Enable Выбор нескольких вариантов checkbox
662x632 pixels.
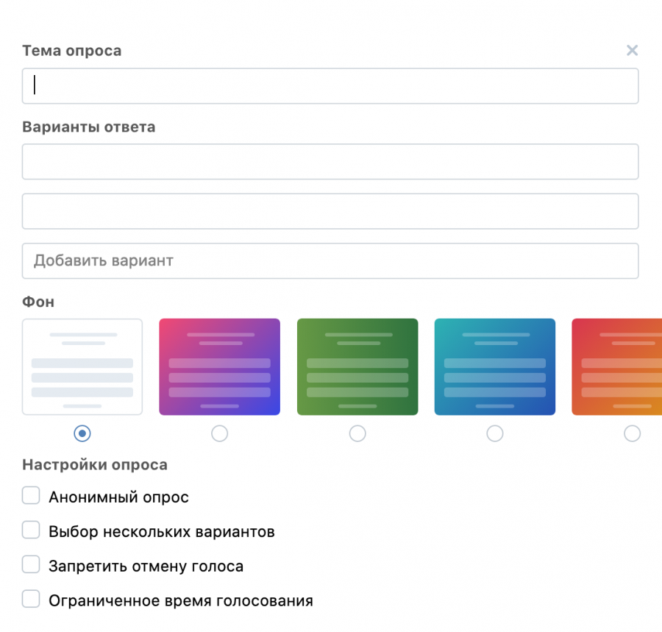click(x=31, y=530)
